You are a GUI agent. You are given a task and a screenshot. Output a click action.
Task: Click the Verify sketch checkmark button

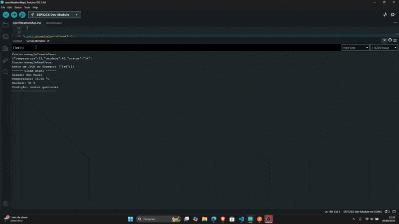[6, 15]
